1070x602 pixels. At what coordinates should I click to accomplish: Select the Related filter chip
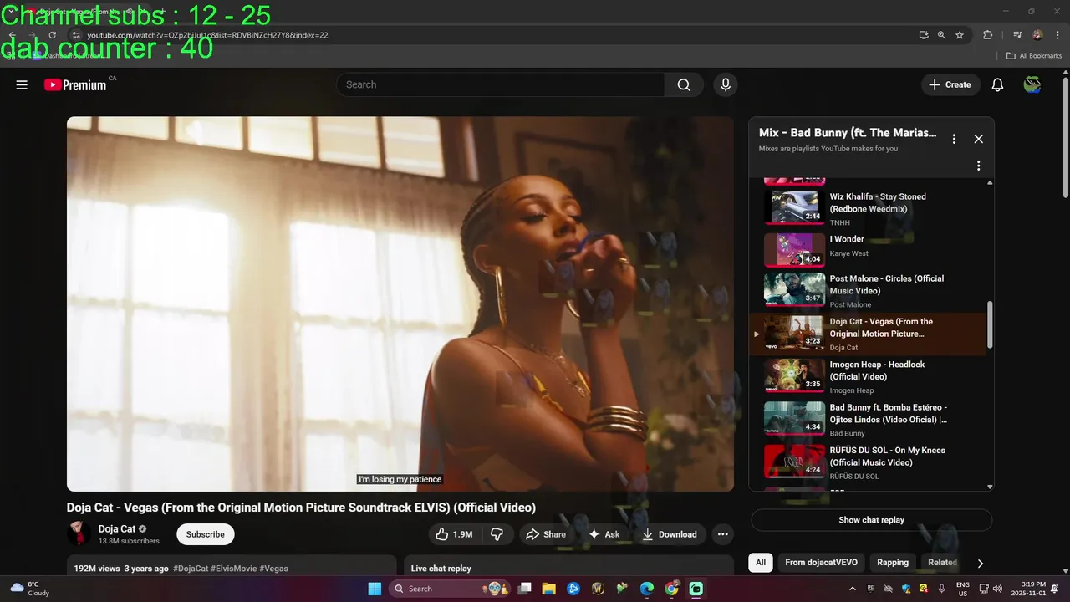(x=942, y=563)
